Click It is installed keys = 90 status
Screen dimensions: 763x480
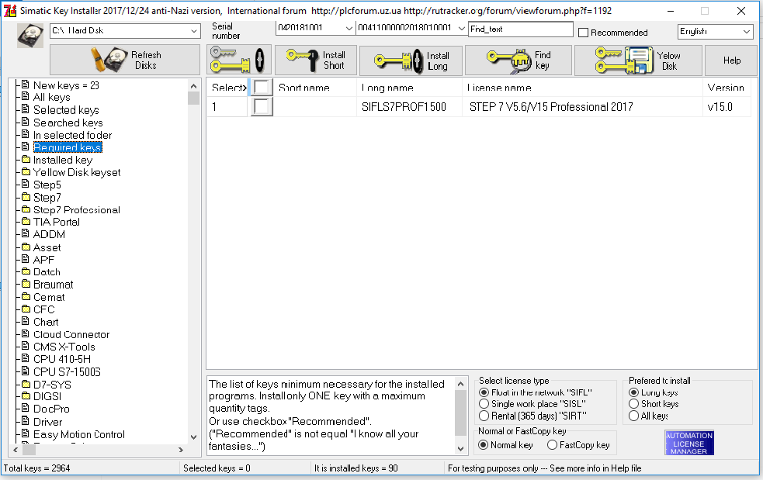(x=355, y=468)
